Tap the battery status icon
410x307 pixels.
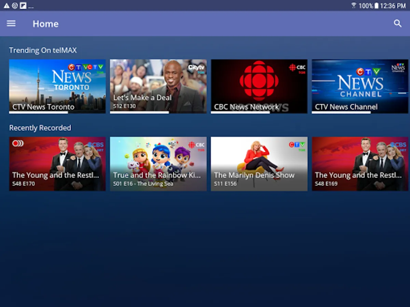click(376, 6)
